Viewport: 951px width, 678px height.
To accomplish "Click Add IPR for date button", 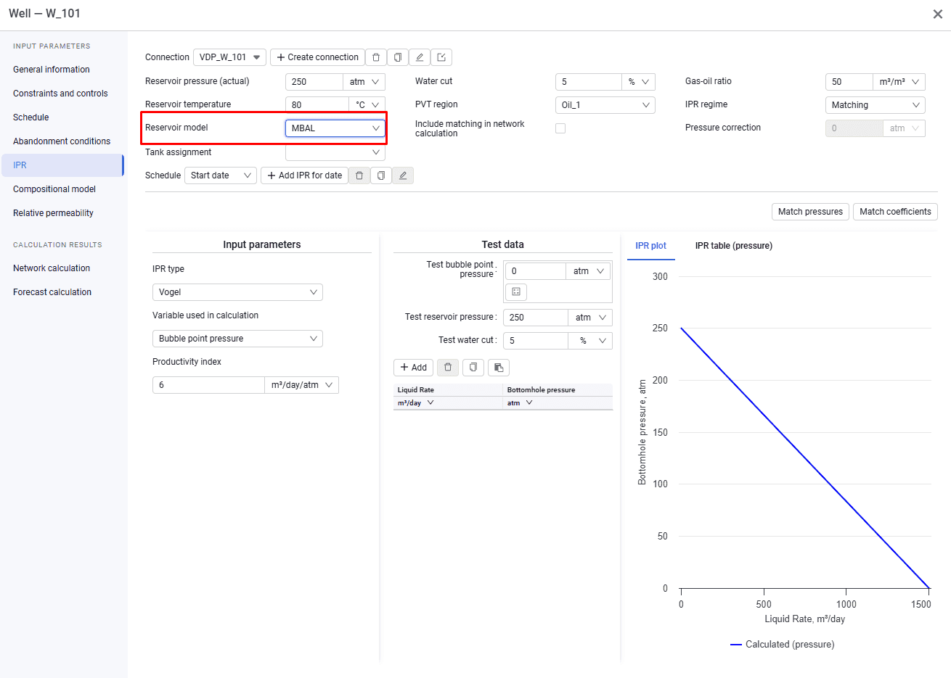I will tap(304, 175).
